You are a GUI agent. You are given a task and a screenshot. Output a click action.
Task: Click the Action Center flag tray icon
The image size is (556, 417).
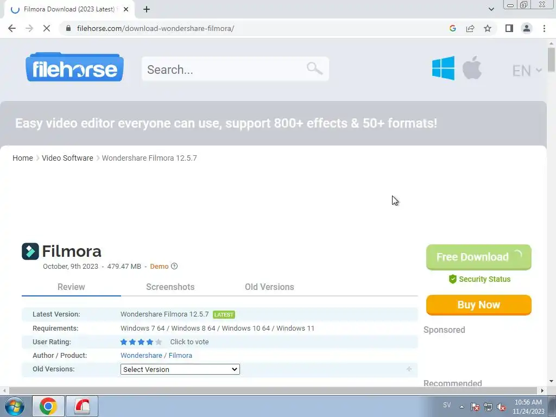pos(475,407)
